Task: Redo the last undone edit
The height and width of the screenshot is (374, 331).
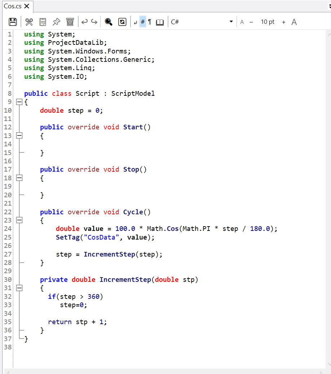Action: [94, 22]
